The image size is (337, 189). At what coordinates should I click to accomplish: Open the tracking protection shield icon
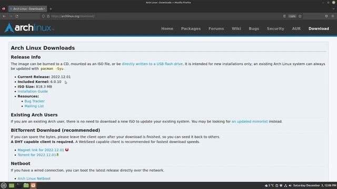point(43,16)
